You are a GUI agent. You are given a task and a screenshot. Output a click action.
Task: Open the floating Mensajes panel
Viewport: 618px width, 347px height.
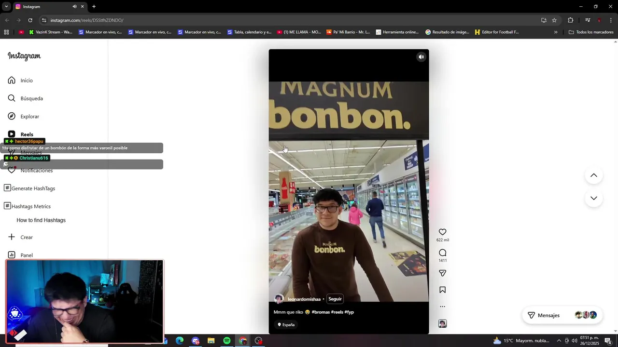coord(562,315)
